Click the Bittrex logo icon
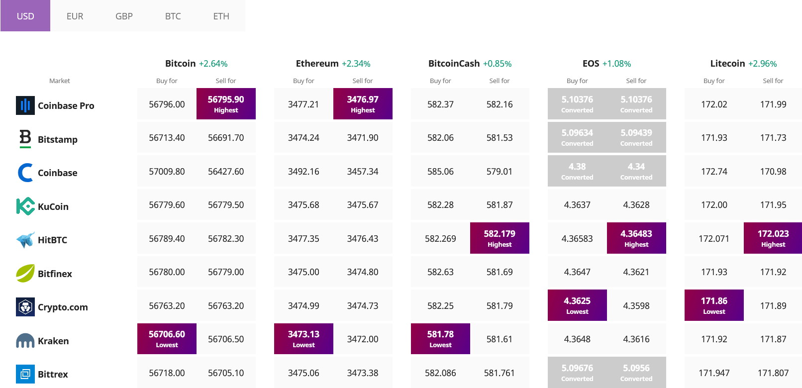The height and width of the screenshot is (388, 802). pos(25,374)
